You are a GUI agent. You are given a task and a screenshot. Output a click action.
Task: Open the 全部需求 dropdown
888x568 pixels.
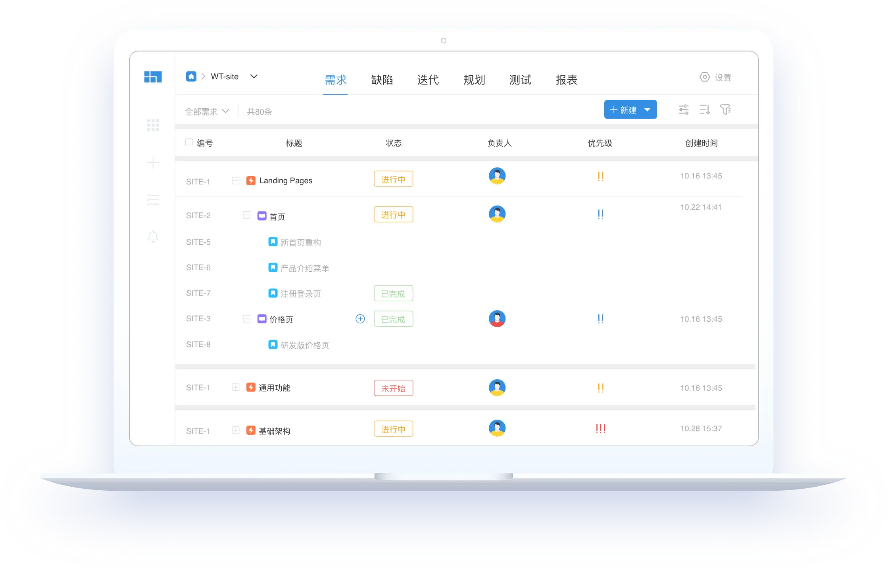(207, 111)
